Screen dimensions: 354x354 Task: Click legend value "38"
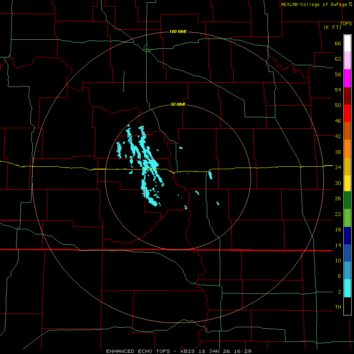point(338,152)
